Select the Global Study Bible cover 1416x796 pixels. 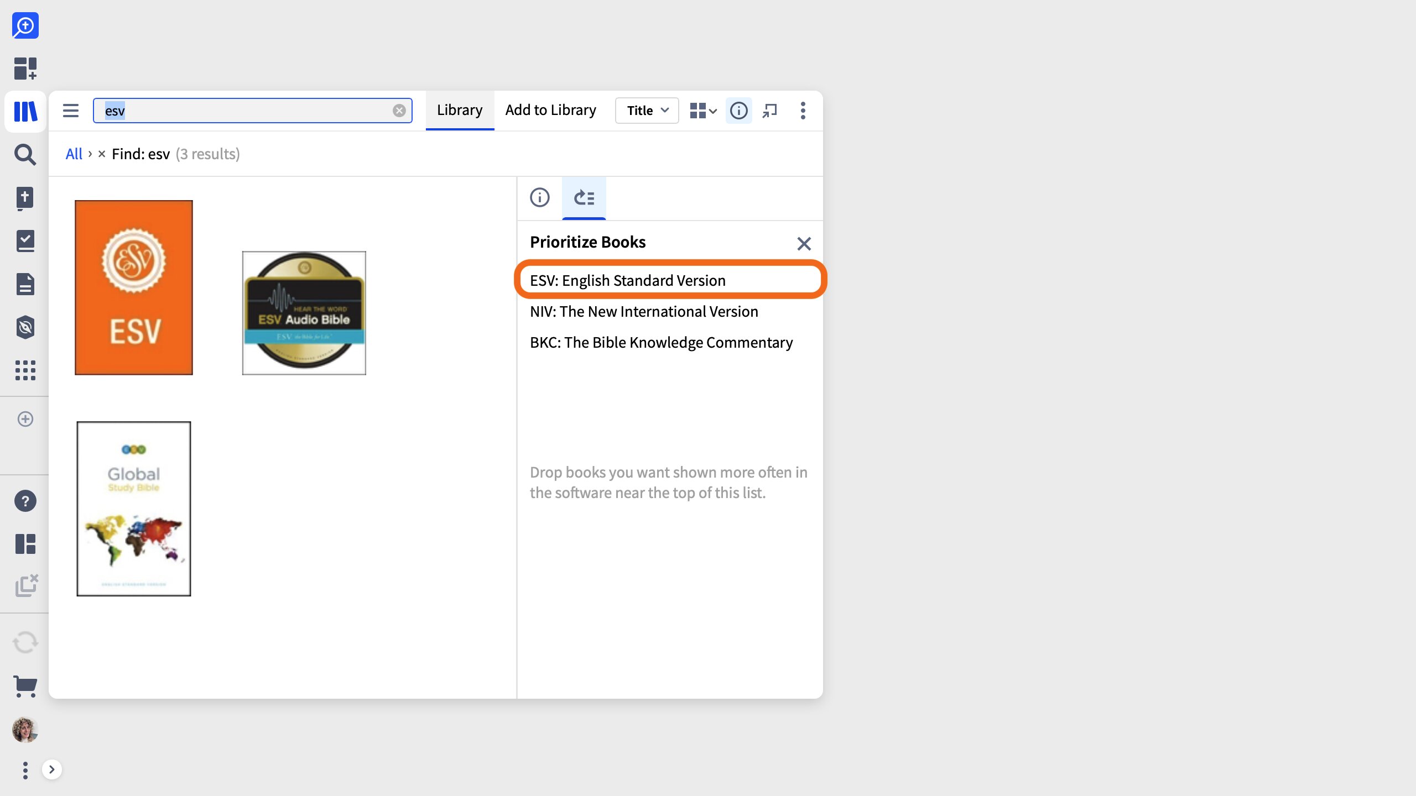pos(134,509)
